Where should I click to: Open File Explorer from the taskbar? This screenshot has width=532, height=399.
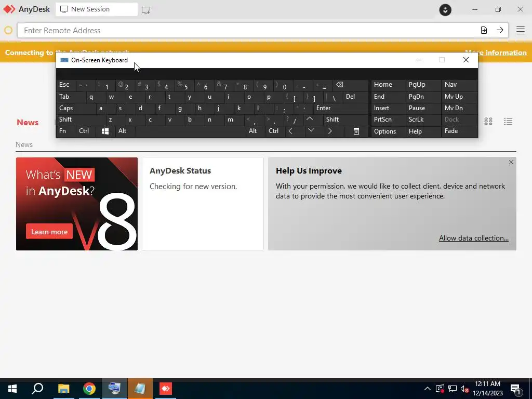pyautogui.click(x=63, y=389)
